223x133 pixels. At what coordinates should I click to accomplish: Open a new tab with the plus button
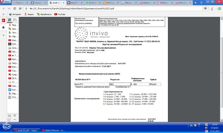[196, 3]
